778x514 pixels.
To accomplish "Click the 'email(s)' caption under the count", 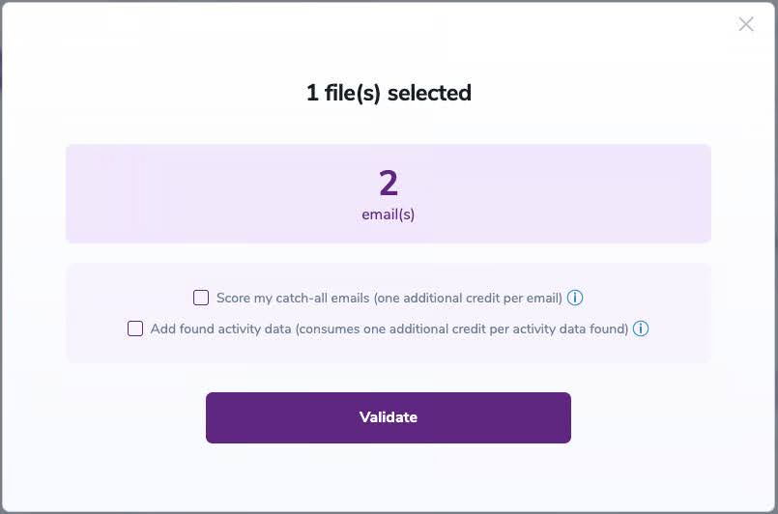I will [389, 214].
